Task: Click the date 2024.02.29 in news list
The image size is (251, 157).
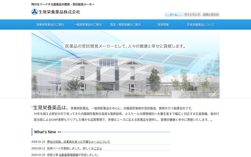Action: click(x=38, y=155)
